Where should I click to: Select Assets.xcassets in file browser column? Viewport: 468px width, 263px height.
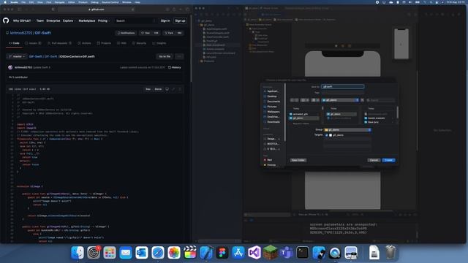pyautogui.click(x=380, y=118)
